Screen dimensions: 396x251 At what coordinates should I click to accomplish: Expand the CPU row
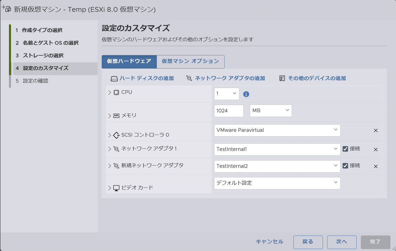(x=110, y=92)
